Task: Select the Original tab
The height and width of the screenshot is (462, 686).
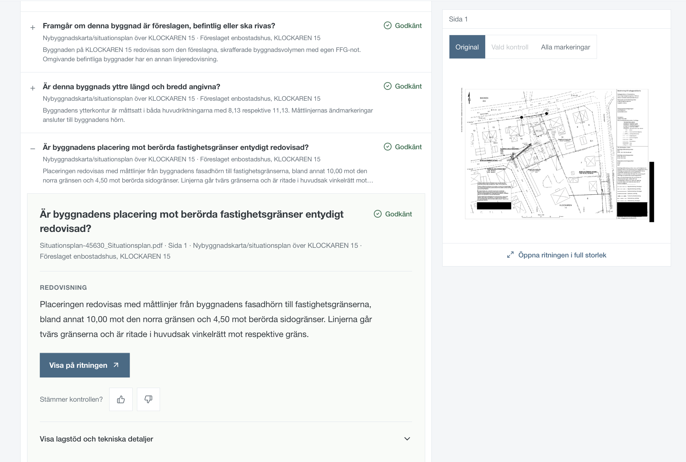Action: coord(467,47)
